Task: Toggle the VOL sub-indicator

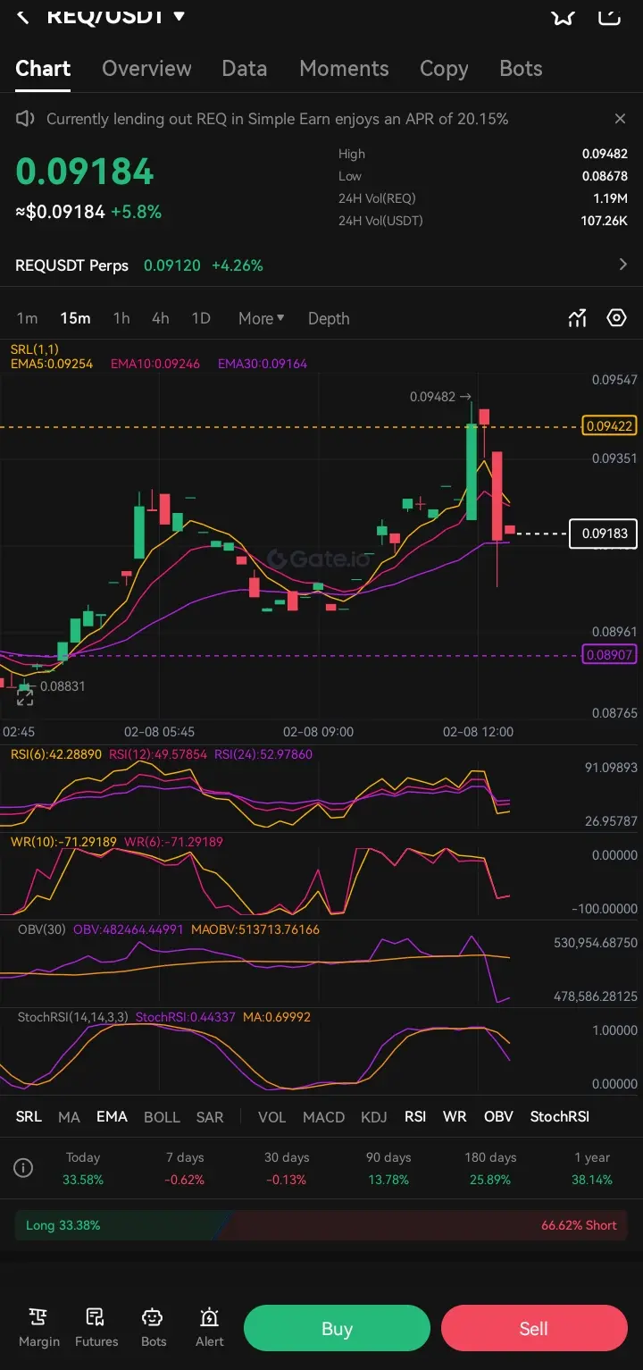Action: click(271, 1116)
